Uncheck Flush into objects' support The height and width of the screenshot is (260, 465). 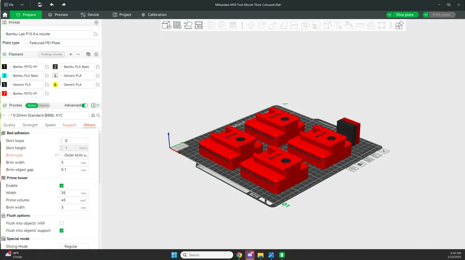click(x=61, y=231)
